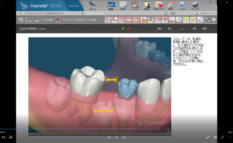Toggle captions subtitle icon
The image size is (233, 143).
[11, 137]
